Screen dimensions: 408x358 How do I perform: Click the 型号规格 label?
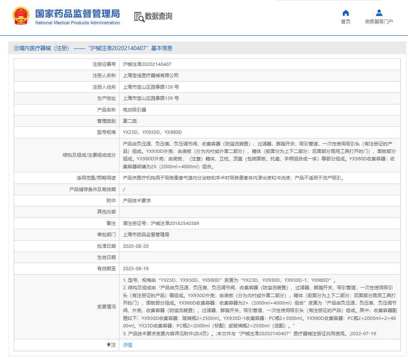[x=107, y=132]
